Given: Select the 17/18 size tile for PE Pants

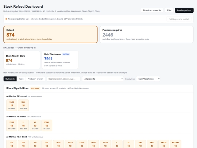Looking at the screenshot, I should pos(12,125).
